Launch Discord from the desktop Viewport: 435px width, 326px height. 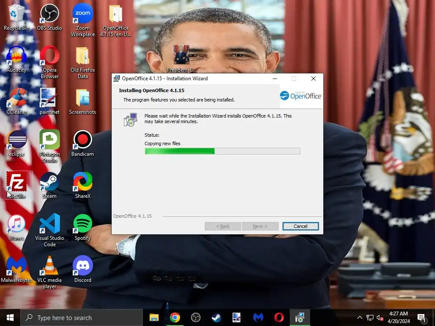click(x=83, y=270)
